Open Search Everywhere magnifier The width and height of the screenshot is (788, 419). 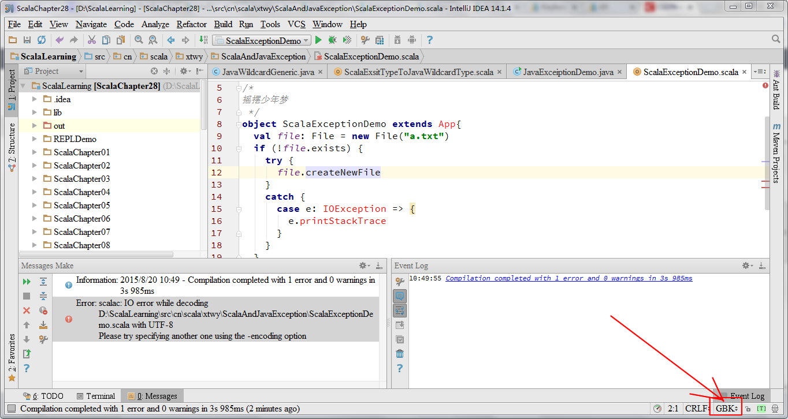[x=776, y=39]
